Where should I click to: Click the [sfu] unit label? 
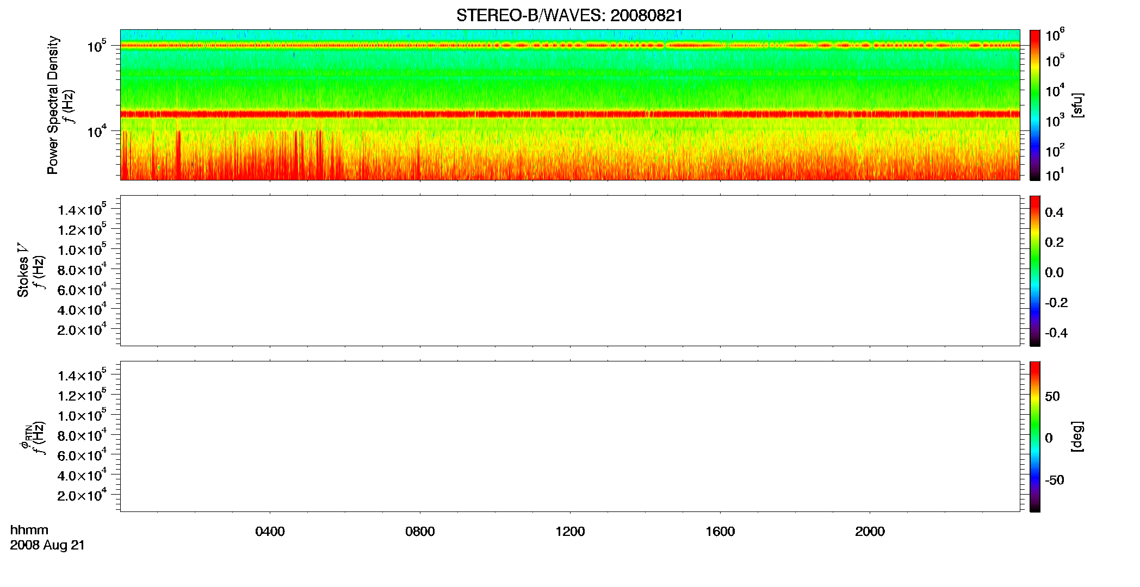[1077, 105]
